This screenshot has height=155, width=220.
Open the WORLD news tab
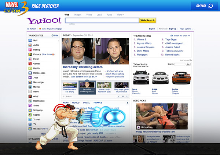click(x=76, y=103)
